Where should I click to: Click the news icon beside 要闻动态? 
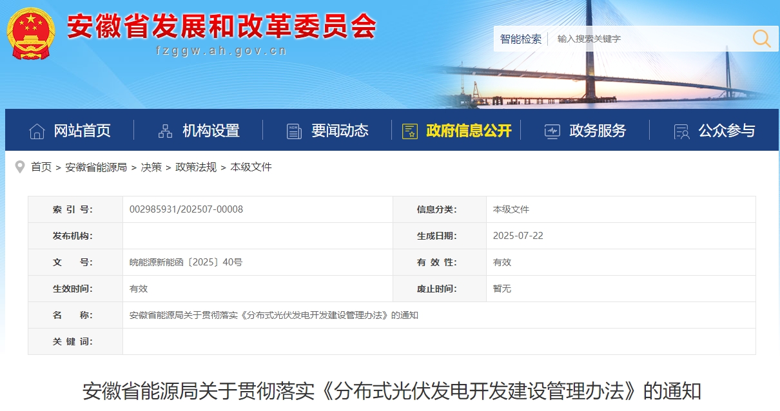pos(294,131)
